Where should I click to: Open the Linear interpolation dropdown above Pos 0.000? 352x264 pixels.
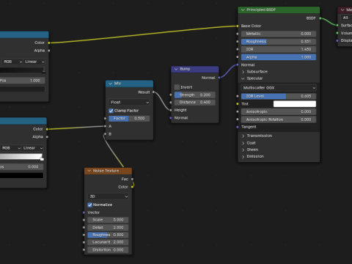[33, 148]
